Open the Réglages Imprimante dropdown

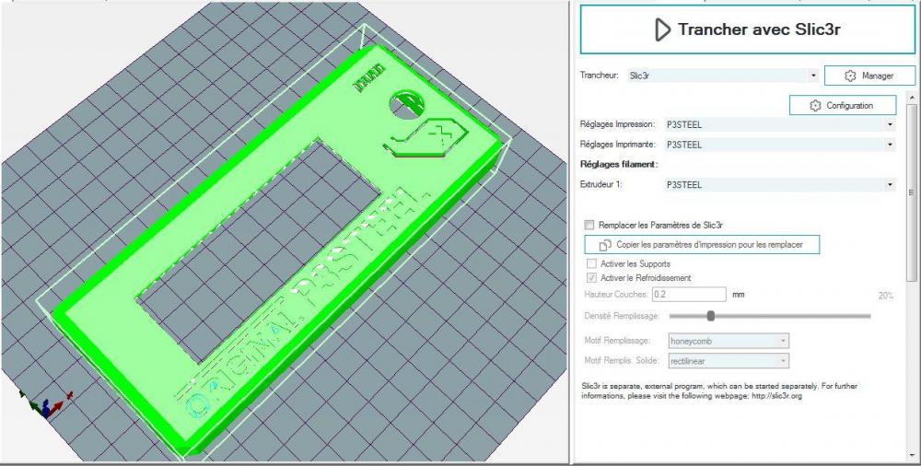click(779, 145)
